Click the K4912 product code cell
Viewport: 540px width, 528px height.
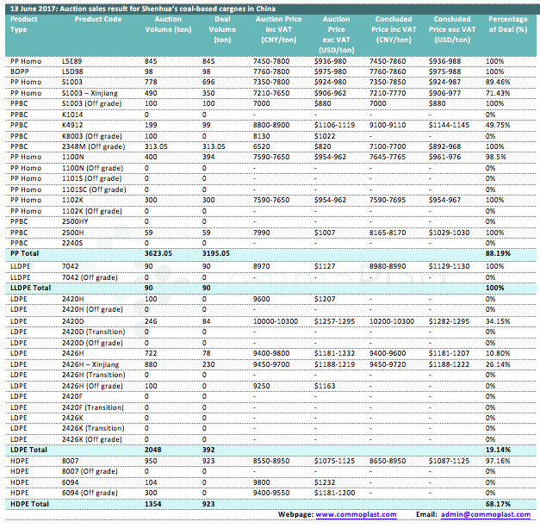coord(72,125)
